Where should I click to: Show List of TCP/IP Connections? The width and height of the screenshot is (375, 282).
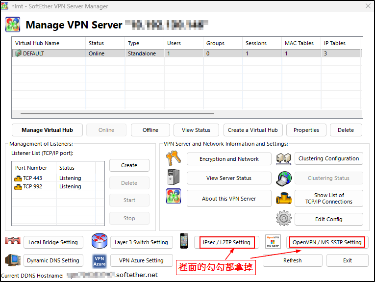329,198
